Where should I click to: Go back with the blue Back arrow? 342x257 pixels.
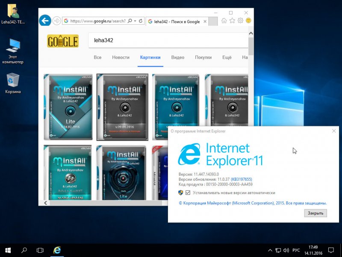(45, 21)
